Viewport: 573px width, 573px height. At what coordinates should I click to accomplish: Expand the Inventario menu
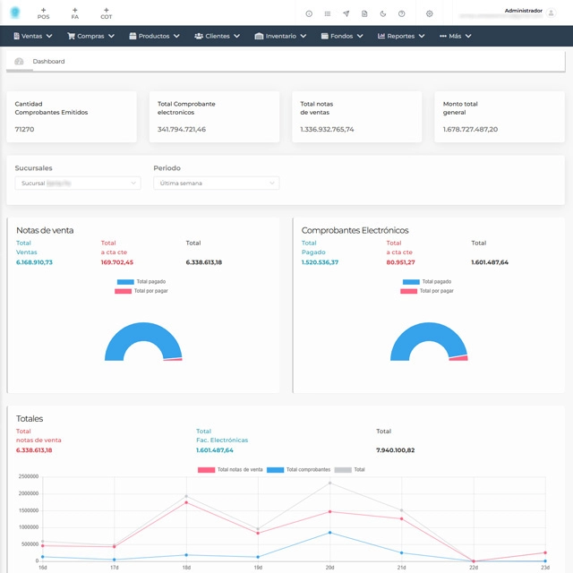(x=280, y=37)
